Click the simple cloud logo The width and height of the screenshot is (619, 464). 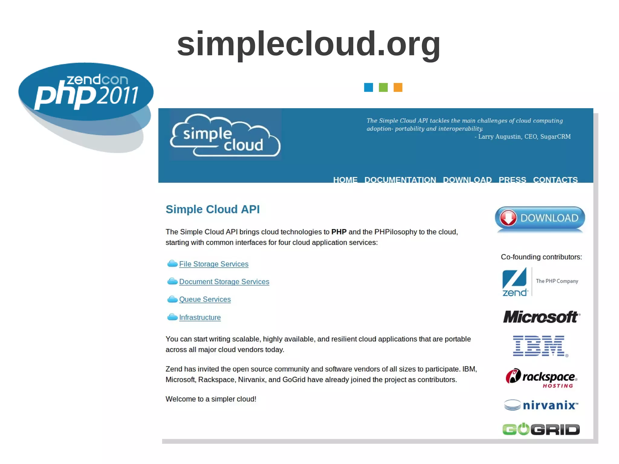pos(225,135)
